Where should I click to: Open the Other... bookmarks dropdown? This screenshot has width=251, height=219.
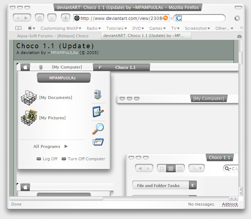[x=224, y=28]
